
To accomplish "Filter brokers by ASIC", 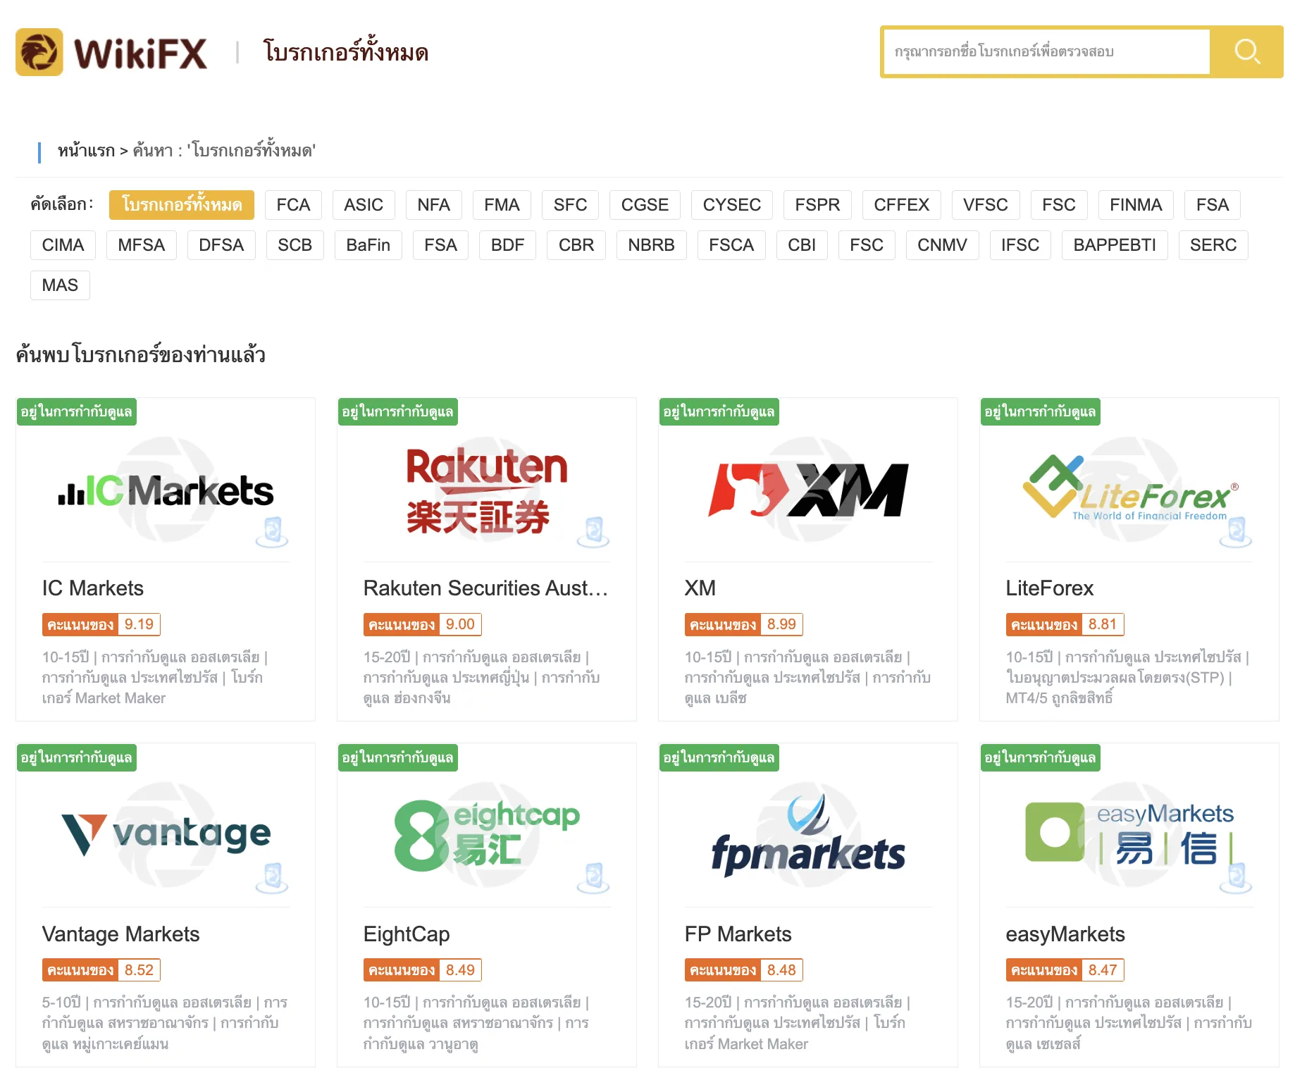I will click(364, 205).
